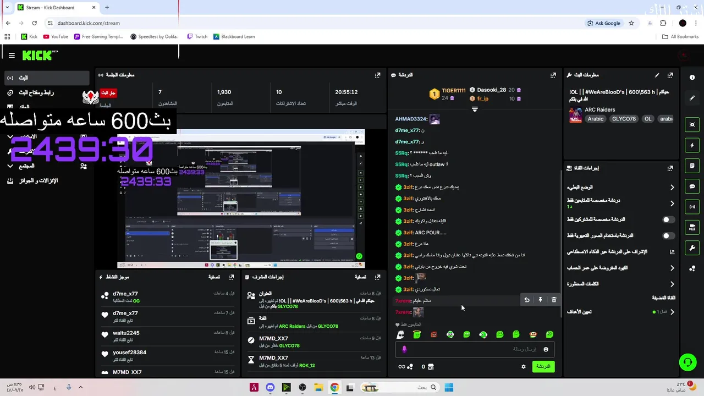Open Discord from the taskbar
This screenshot has width=704, height=396.
(x=270, y=388)
